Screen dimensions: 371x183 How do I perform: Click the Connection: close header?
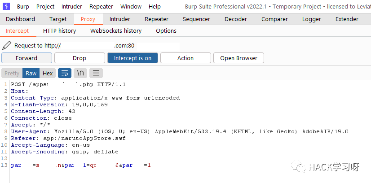tap(41, 118)
